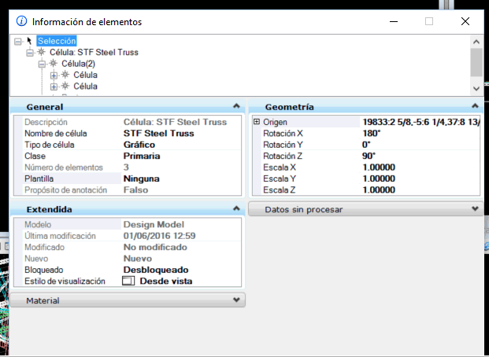The width and height of the screenshot is (489, 357).
Task: Click the cell icon beside Célula(2)
Action: [54, 64]
